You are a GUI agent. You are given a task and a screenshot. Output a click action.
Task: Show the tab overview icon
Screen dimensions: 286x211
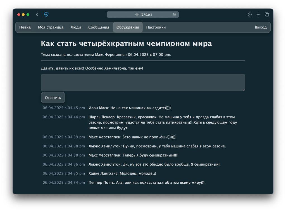tap(267, 14)
